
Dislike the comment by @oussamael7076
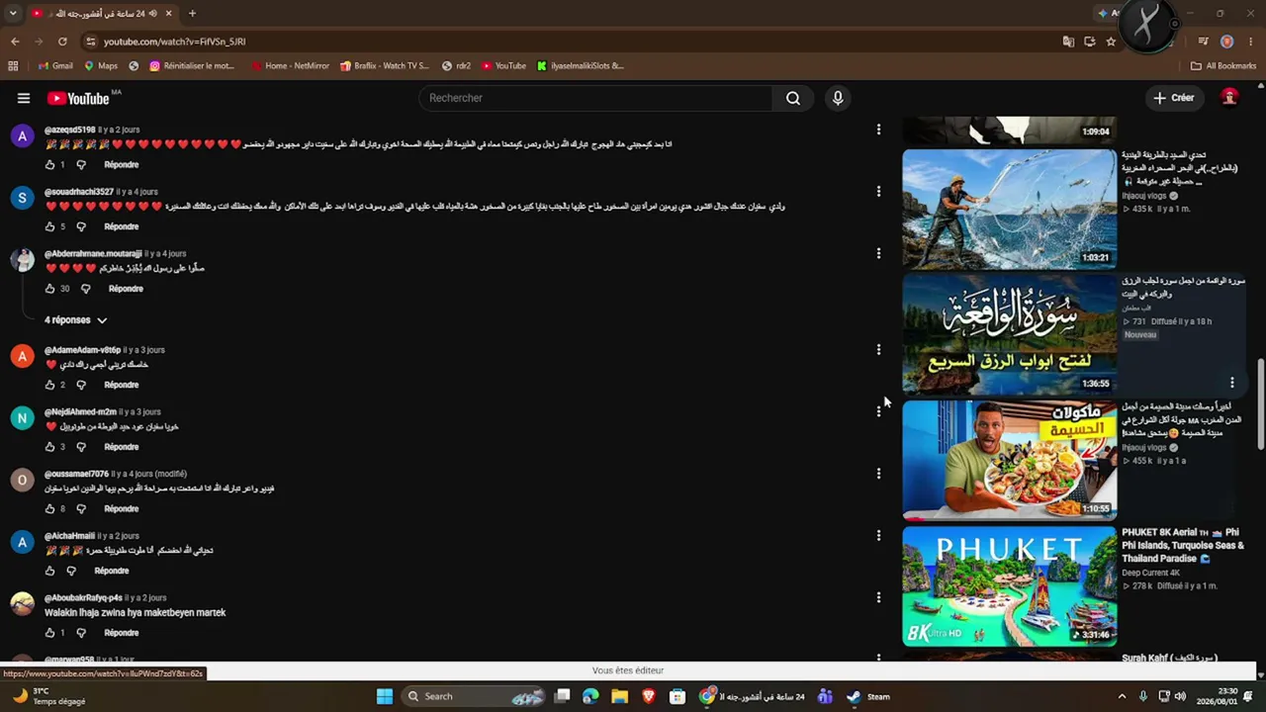tap(81, 509)
